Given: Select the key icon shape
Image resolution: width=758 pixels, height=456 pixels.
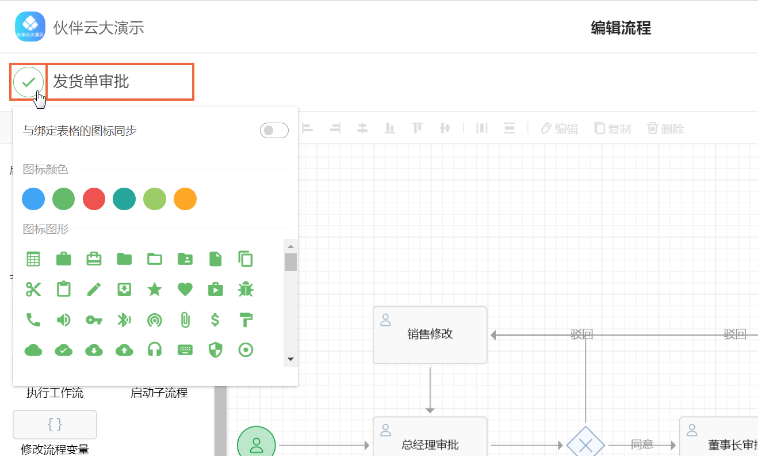Looking at the screenshot, I should (x=94, y=320).
